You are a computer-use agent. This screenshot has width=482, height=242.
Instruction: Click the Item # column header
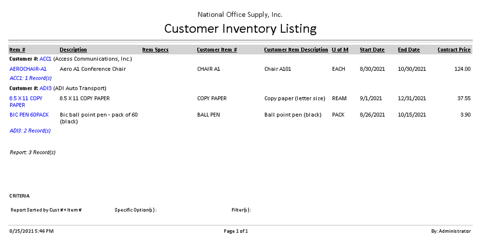tap(17, 50)
